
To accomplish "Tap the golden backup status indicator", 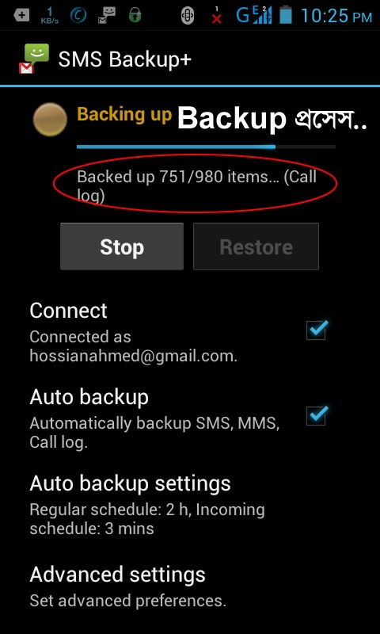I will 50,119.
